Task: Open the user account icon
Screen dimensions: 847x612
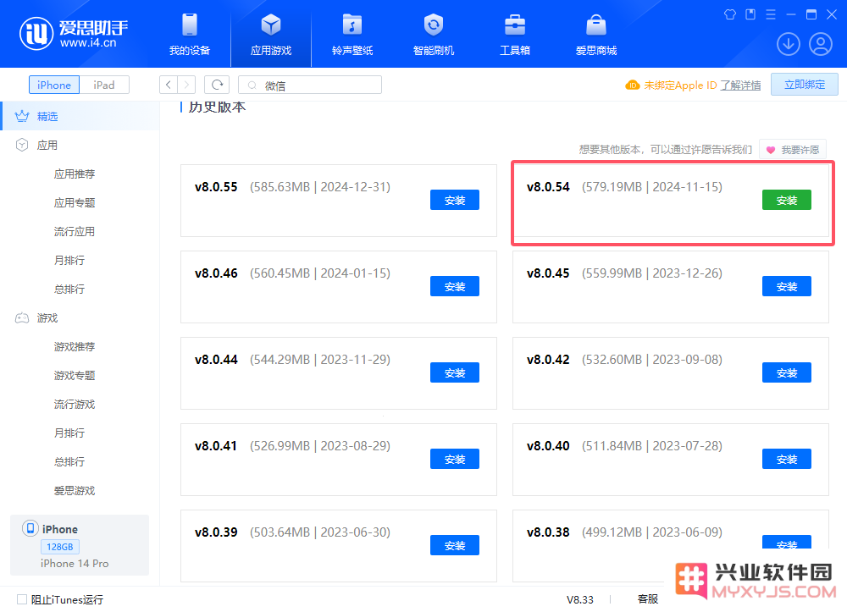Action: coord(820,44)
